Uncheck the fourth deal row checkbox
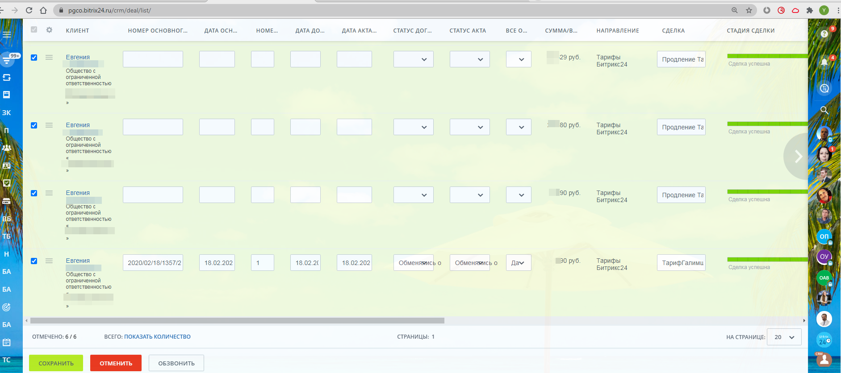This screenshot has height=373, width=841. pyautogui.click(x=34, y=261)
